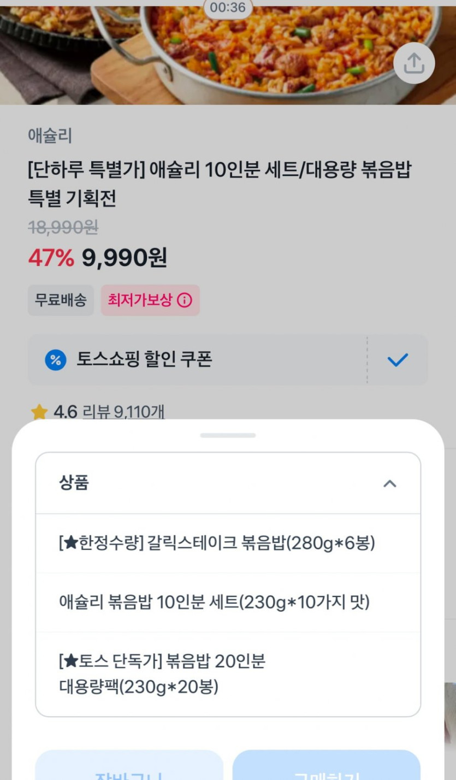
Task: Select the 토스쇼핑 할인 쿠폰 row
Action: tap(197, 360)
